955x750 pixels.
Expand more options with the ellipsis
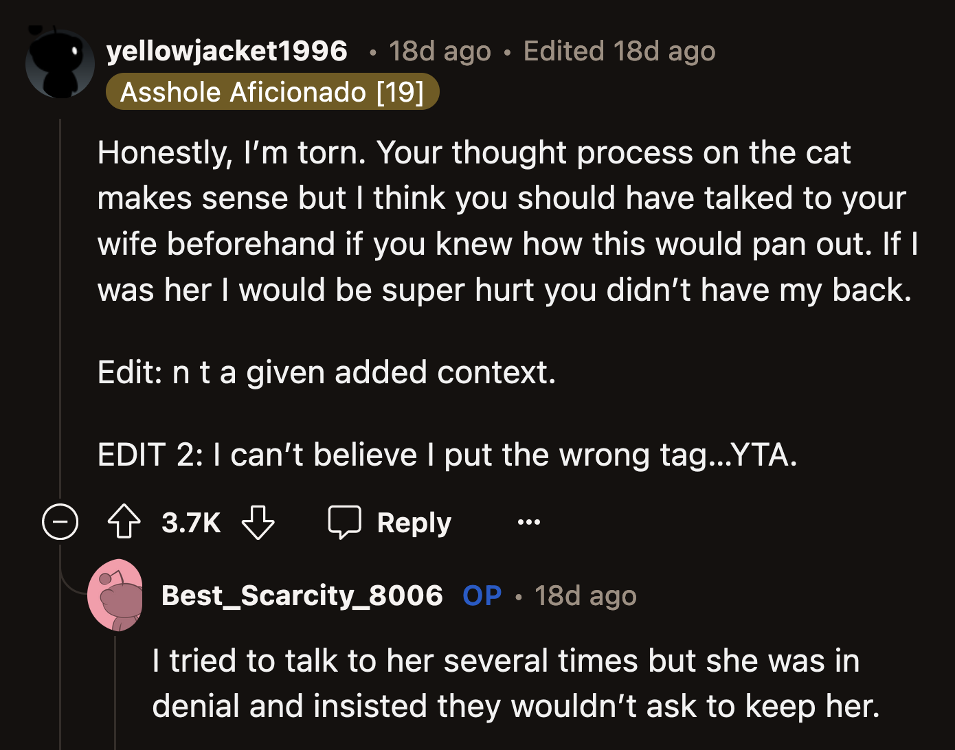pyautogui.click(x=528, y=522)
